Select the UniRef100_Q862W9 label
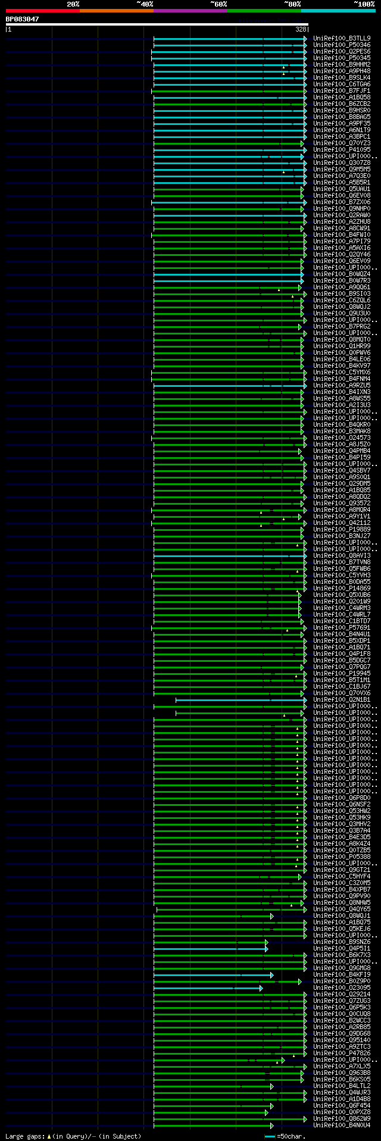 click(342, 1118)
